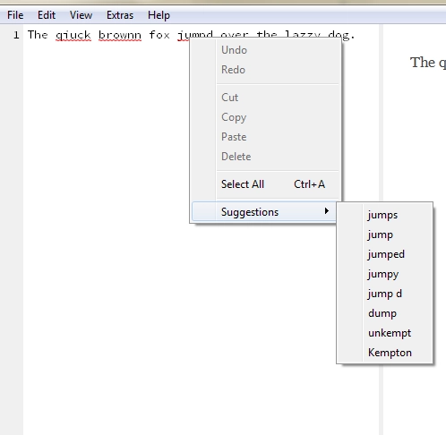
Task: Choose the 'jump d' suggestion
Action: (x=384, y=294)
